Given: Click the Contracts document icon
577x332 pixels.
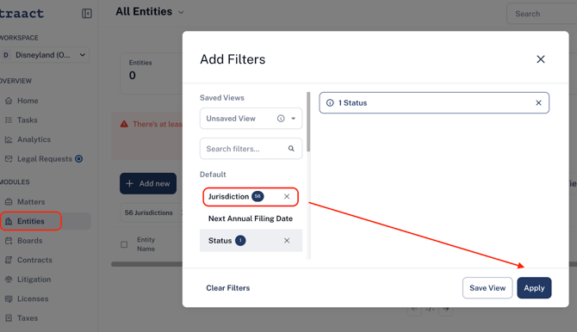Looking at the screenshot, I should 9,260.
